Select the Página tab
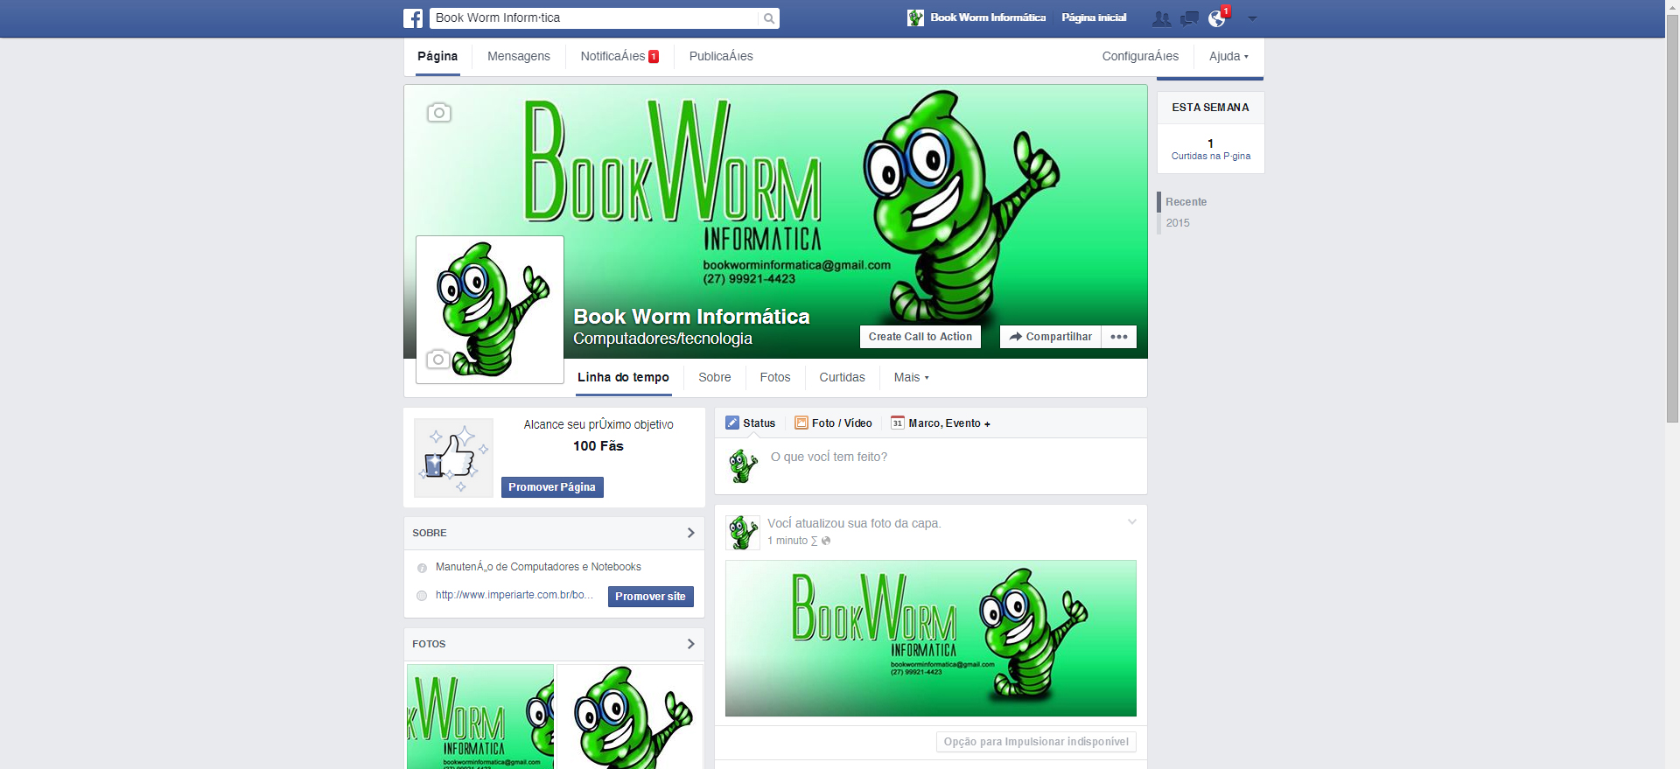 (x=437, y=56)
